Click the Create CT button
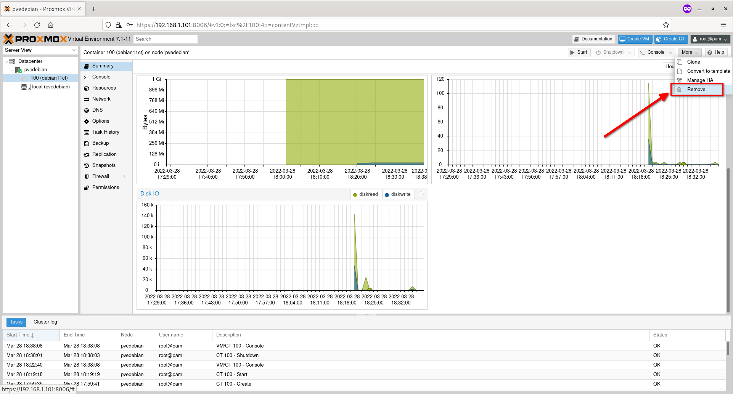The height and width of the screenshot is (394, 733). pyautogui.click(x=670, y=39)
